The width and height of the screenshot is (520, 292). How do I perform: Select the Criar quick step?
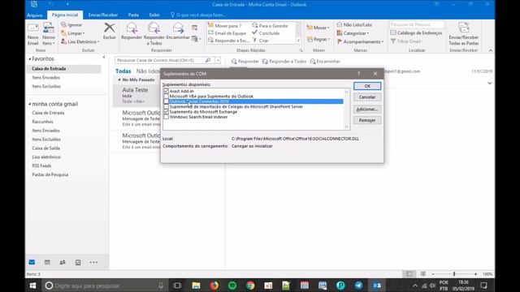click(261, 41)
